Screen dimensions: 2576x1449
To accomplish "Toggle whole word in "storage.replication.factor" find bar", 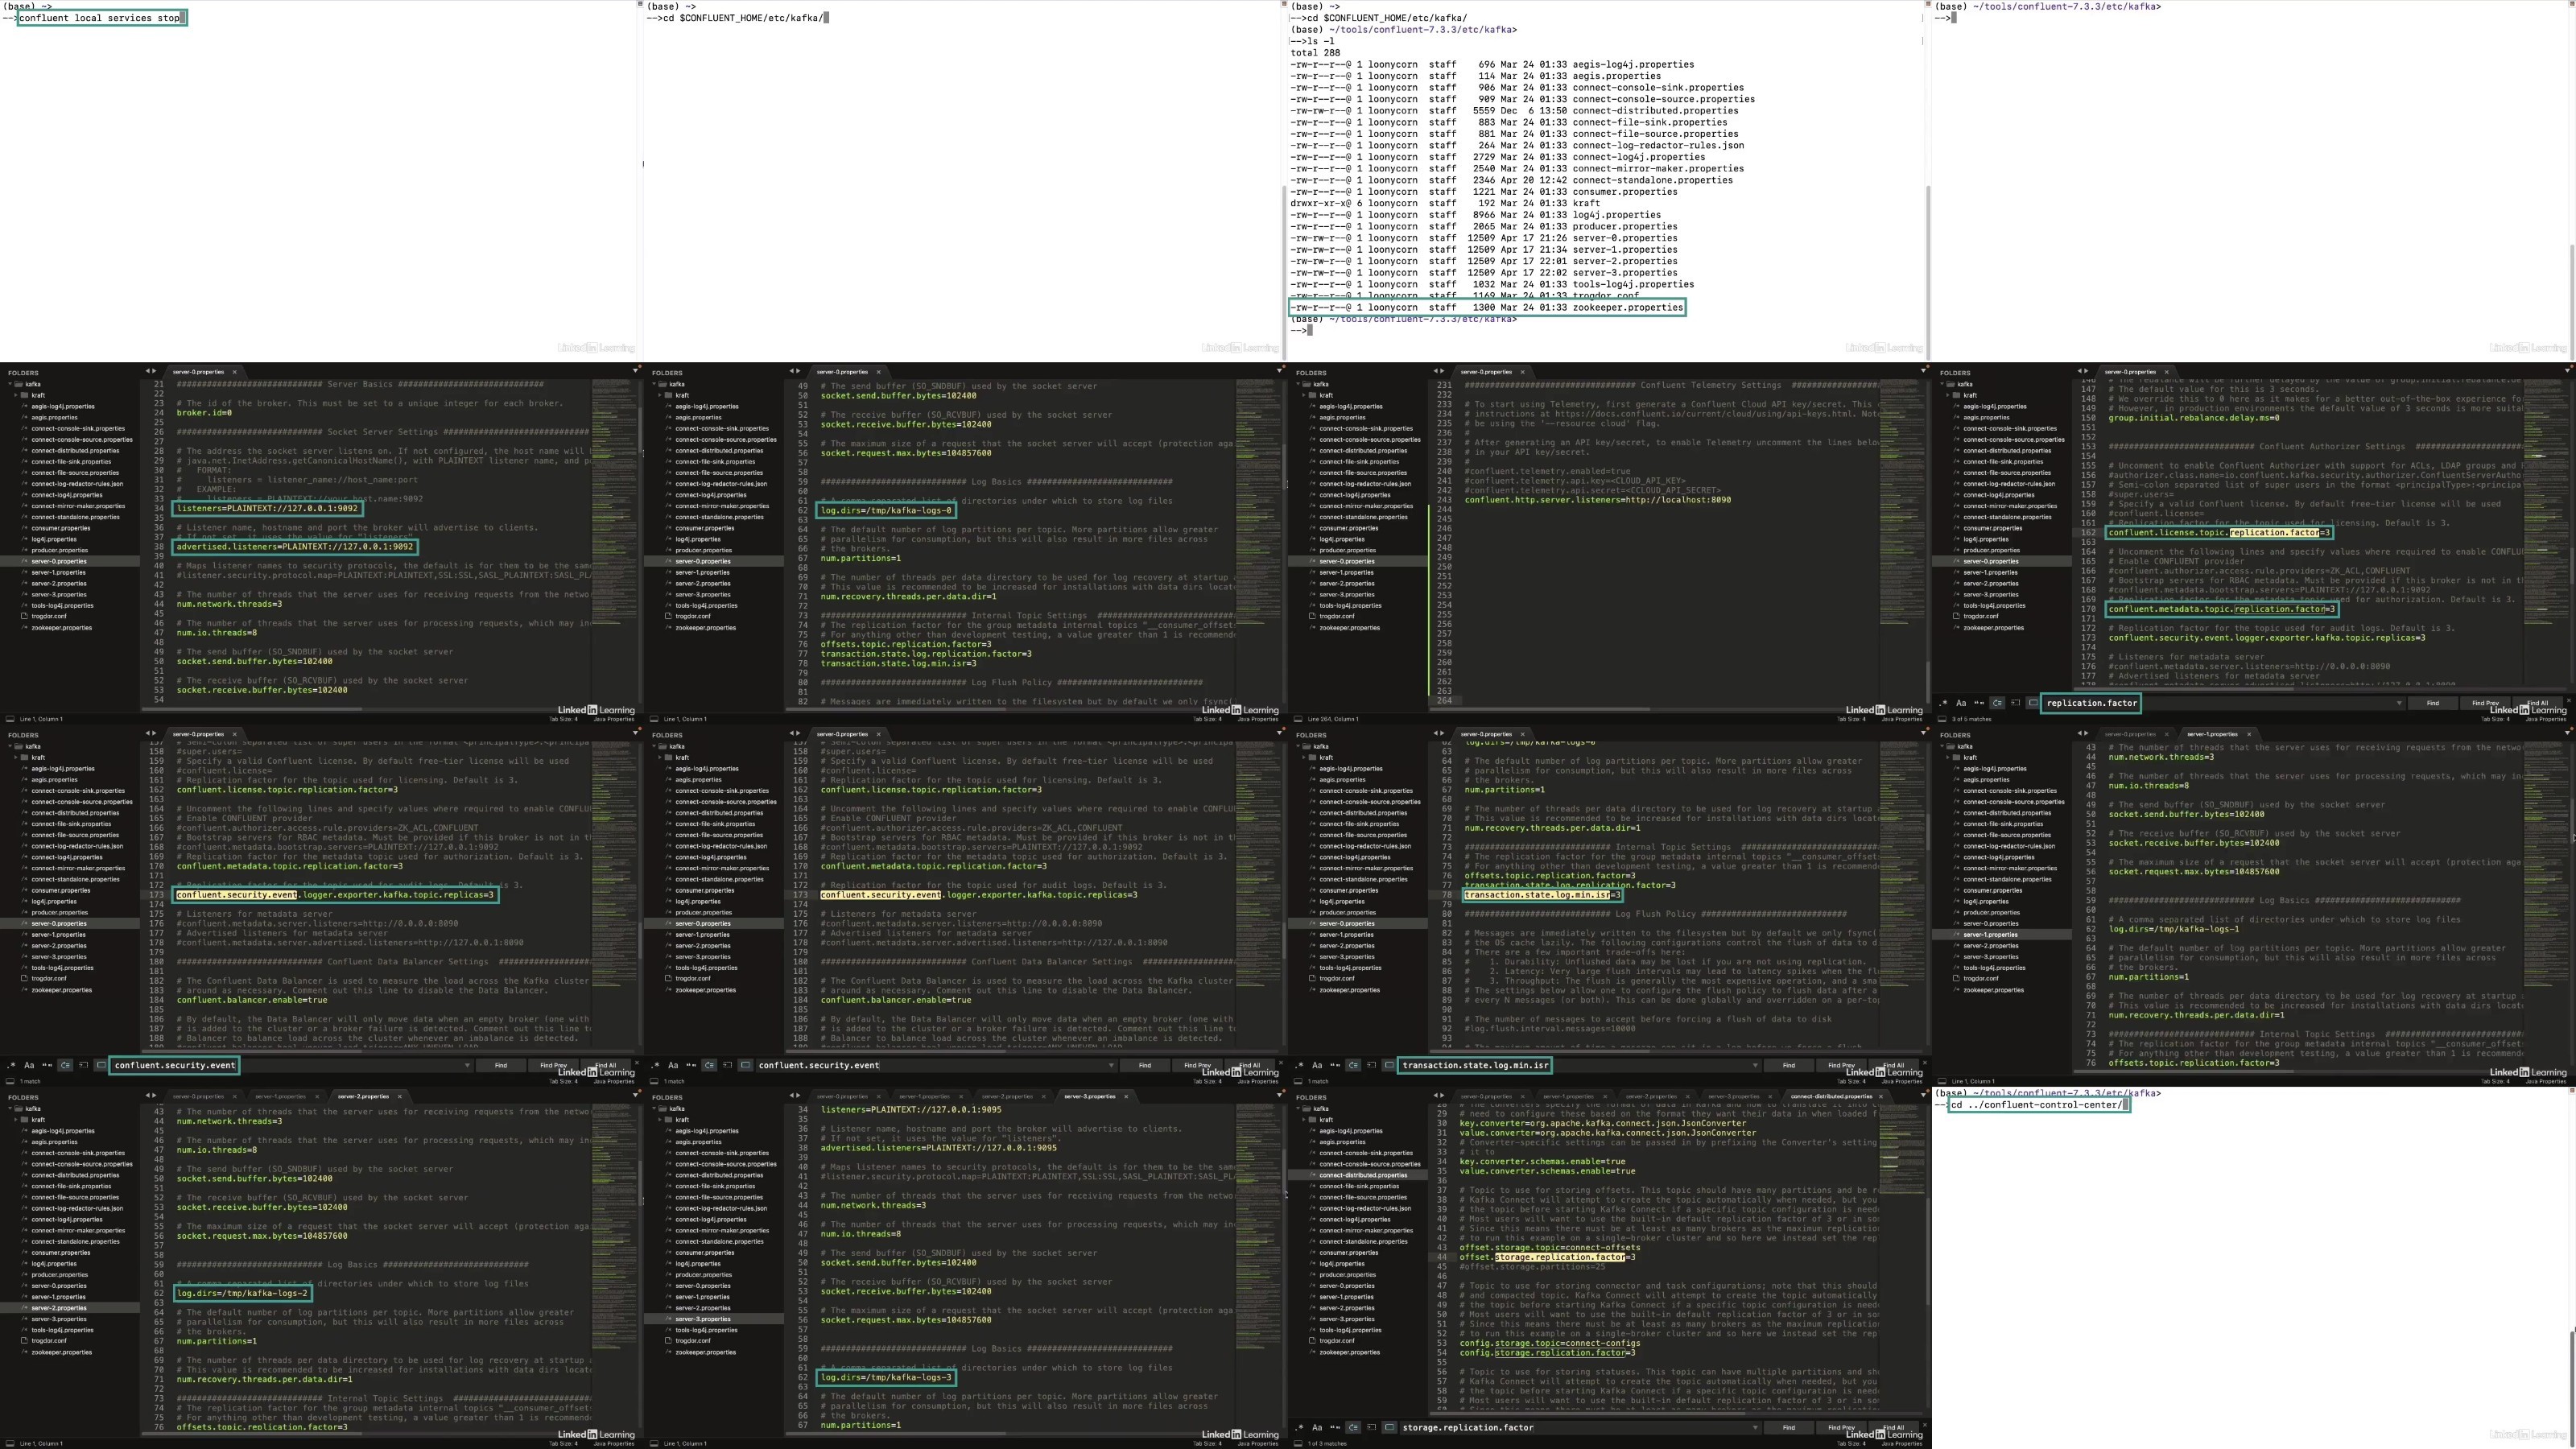I will [x=1335, y=1427].
